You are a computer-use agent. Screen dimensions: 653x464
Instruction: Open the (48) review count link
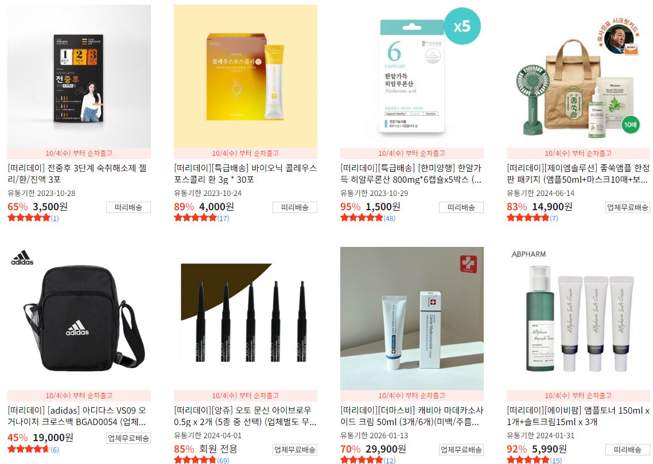tap(389, 218)
